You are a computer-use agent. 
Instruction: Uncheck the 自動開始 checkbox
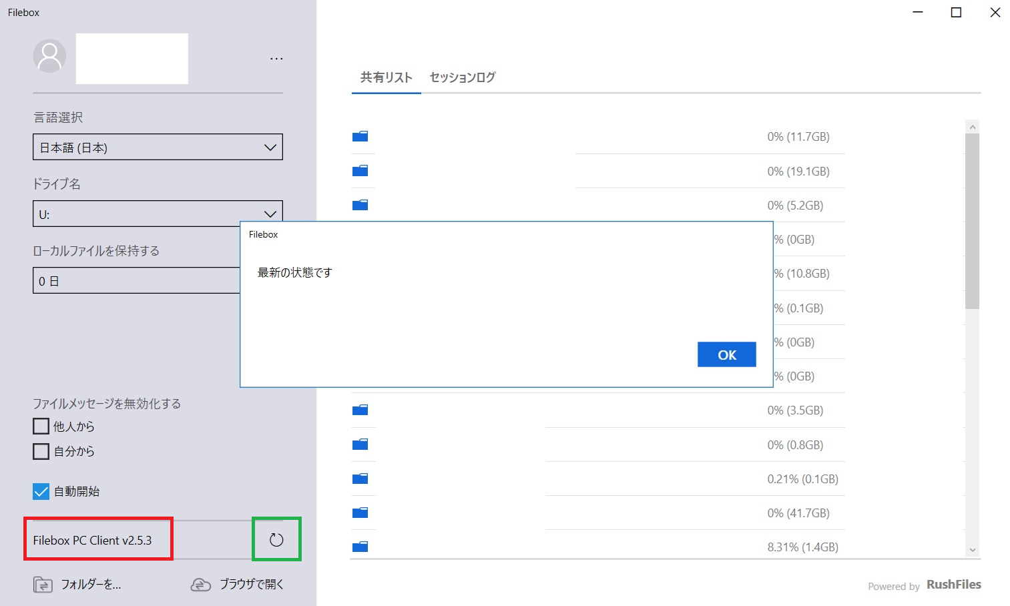click(x=41, y=491)
